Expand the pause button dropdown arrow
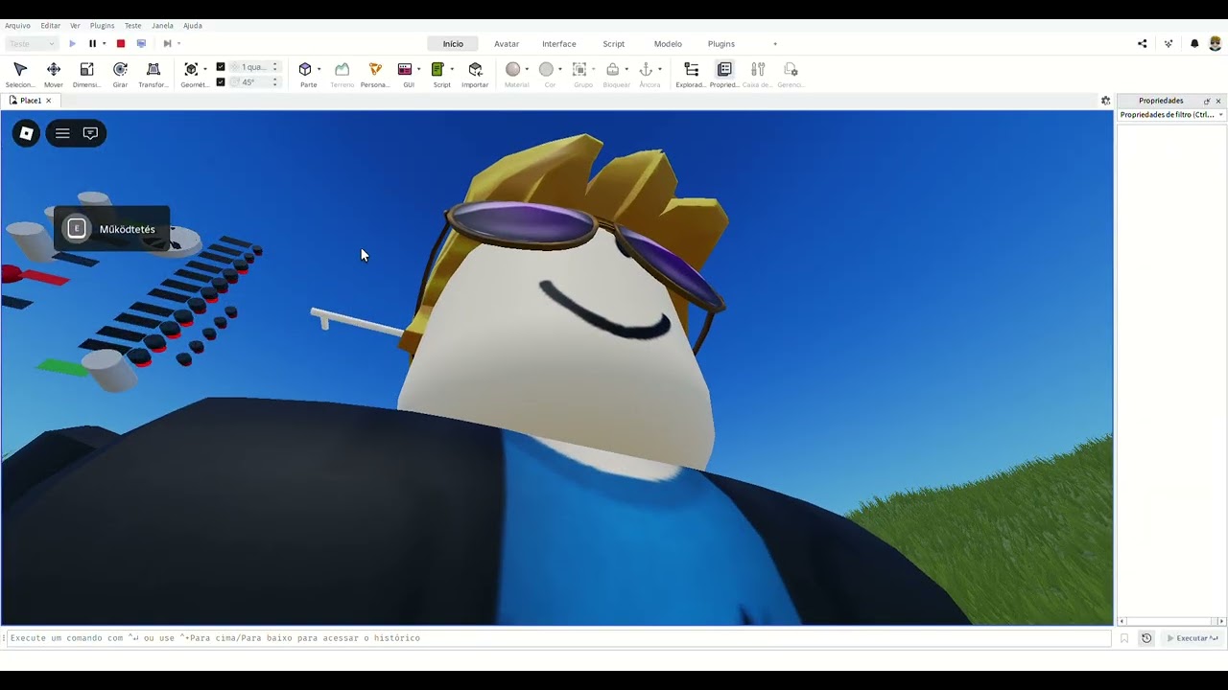 point(104,43)
